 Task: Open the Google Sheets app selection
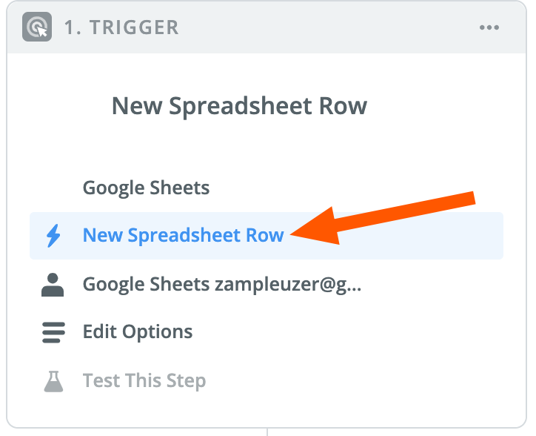(146, 188)
